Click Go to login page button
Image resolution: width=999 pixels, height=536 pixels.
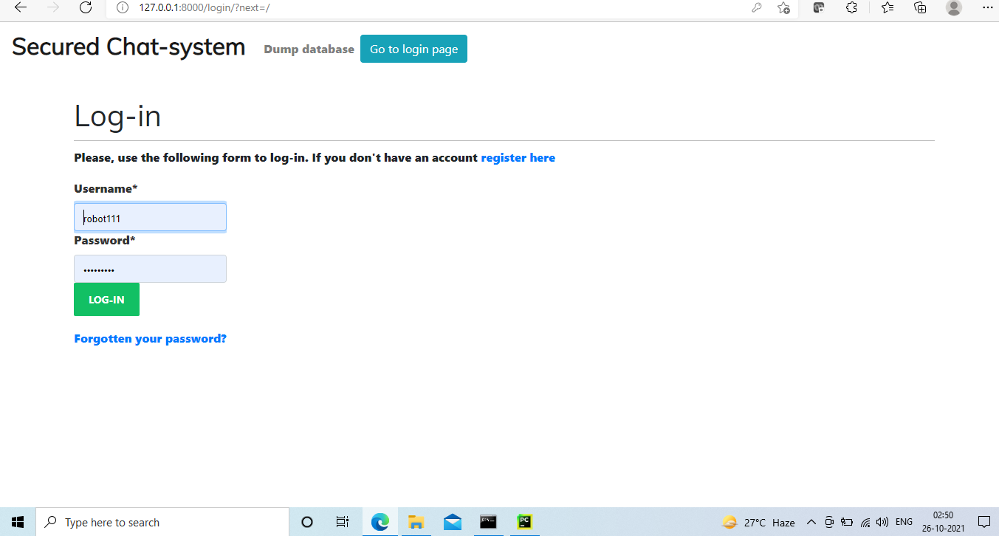pyautogui.click(x=413, y=49)
